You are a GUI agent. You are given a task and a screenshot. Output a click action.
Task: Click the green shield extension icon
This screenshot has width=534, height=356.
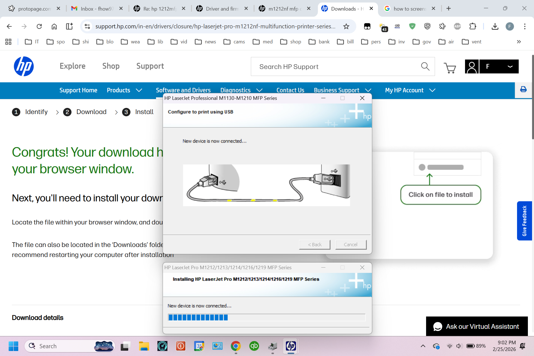(412, 26)
